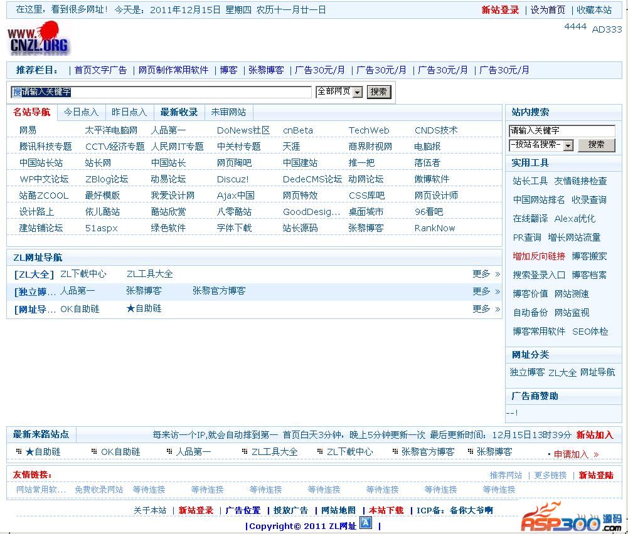Click the red 新站加入 link
Viewport: 628px width, 534px height.
pos(595,435)
